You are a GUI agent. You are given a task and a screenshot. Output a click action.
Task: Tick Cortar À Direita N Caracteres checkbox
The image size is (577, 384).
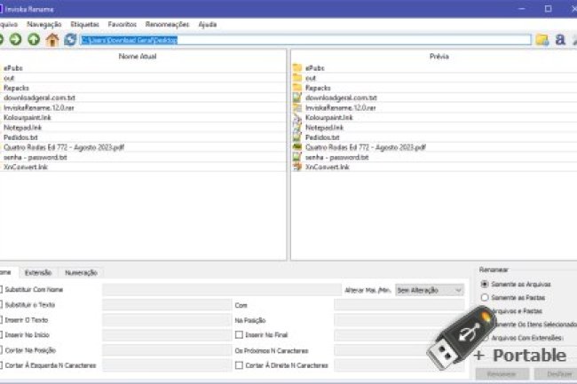pos(239,365)
